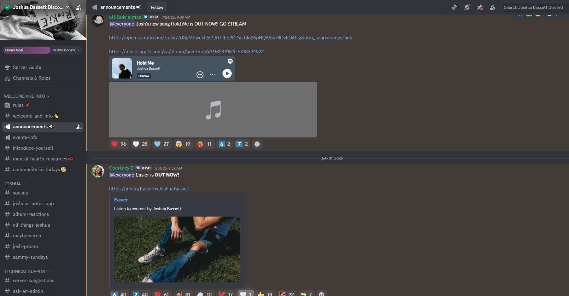Click the Boost Goal progress bar
The width and height of the screenshot is (569, 296).
(27, 50)
